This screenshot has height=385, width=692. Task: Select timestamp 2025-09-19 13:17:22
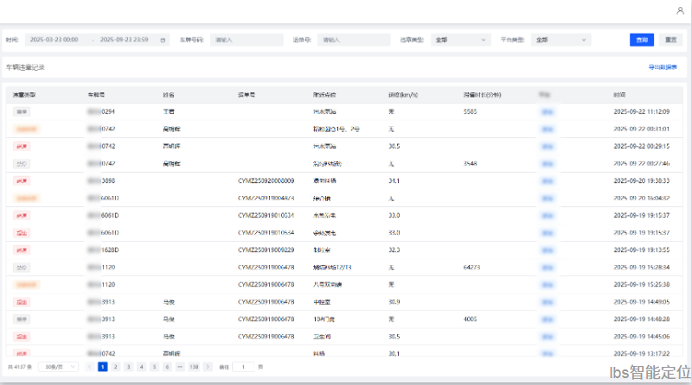click(642, 354)
